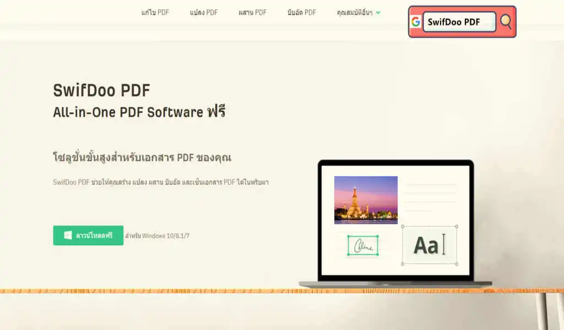
Task: Select the ผสาน PDF menu item
Action: point(252,13)
